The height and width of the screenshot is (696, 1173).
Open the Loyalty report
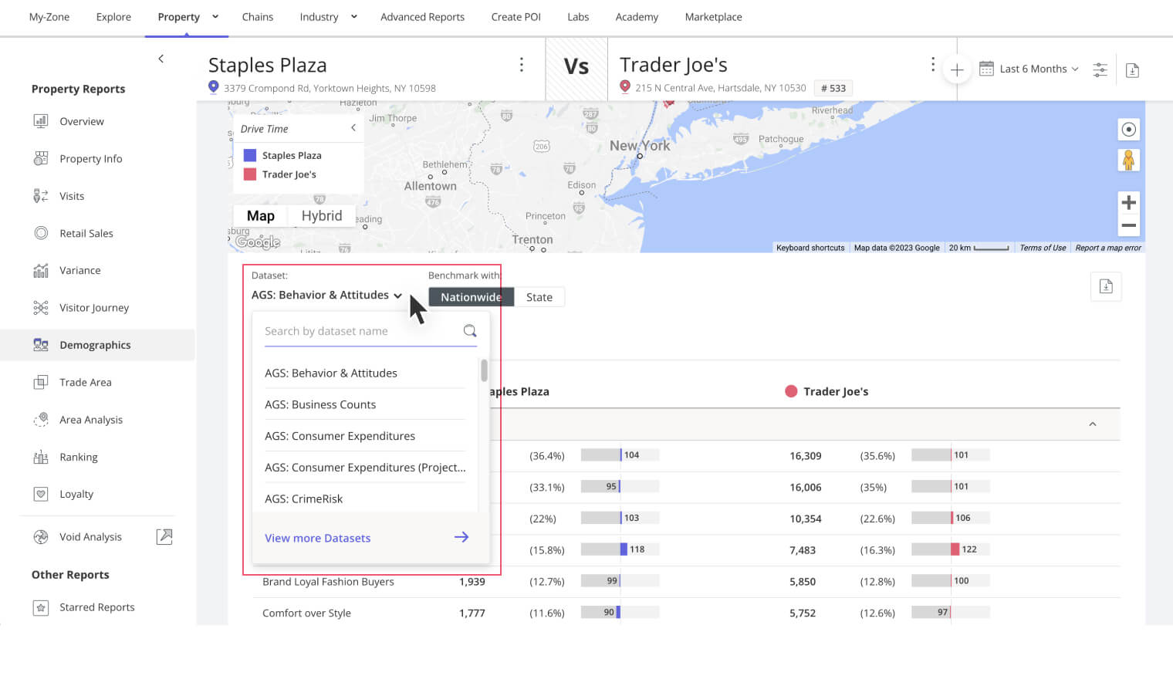(76, 494)
